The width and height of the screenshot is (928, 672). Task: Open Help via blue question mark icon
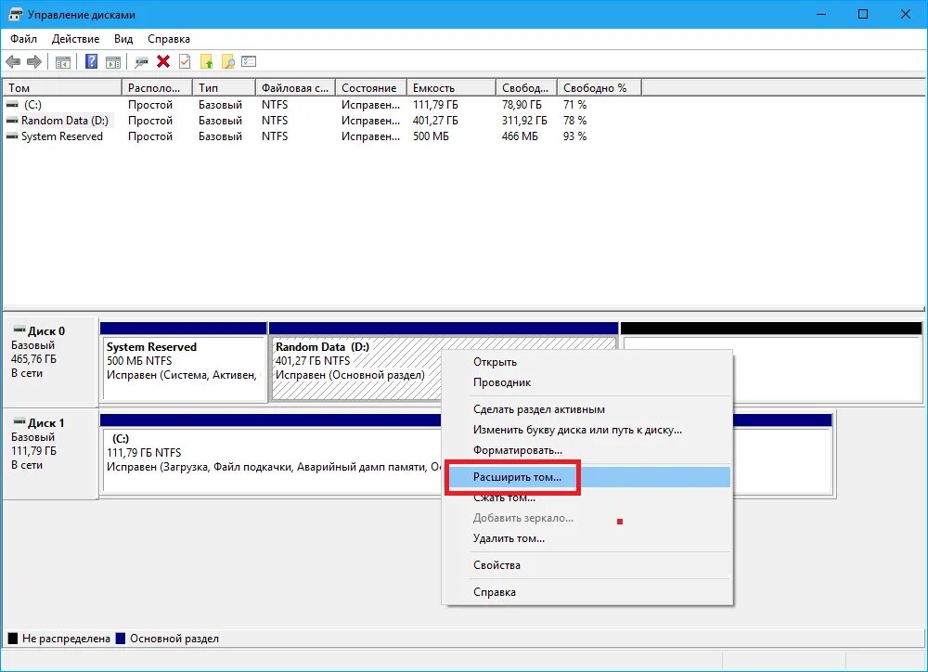(91, 61)
